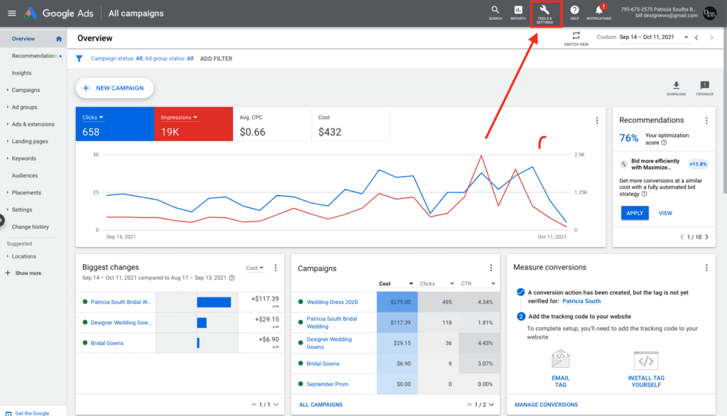Open the Wedding Dress 2020 campaign
The image size is (727, 416).
(332, 302)
